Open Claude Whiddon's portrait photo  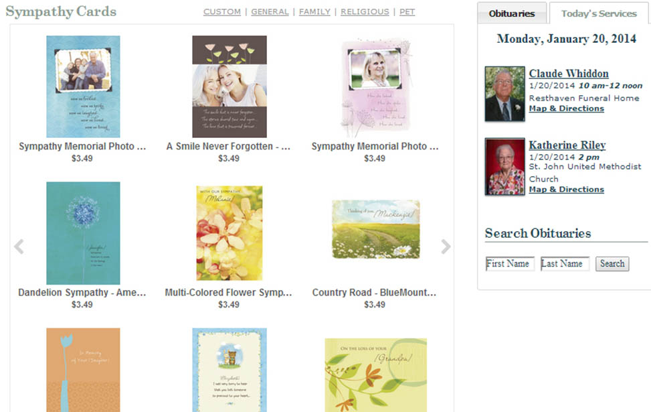click(x=505, y=94)
